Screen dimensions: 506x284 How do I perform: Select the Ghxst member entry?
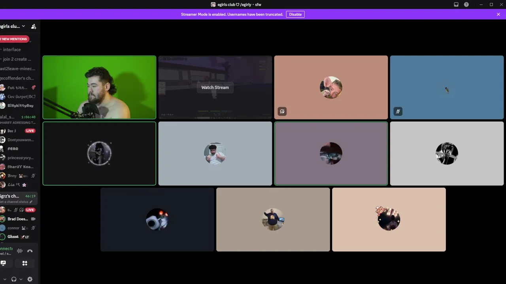coord(19,237)
